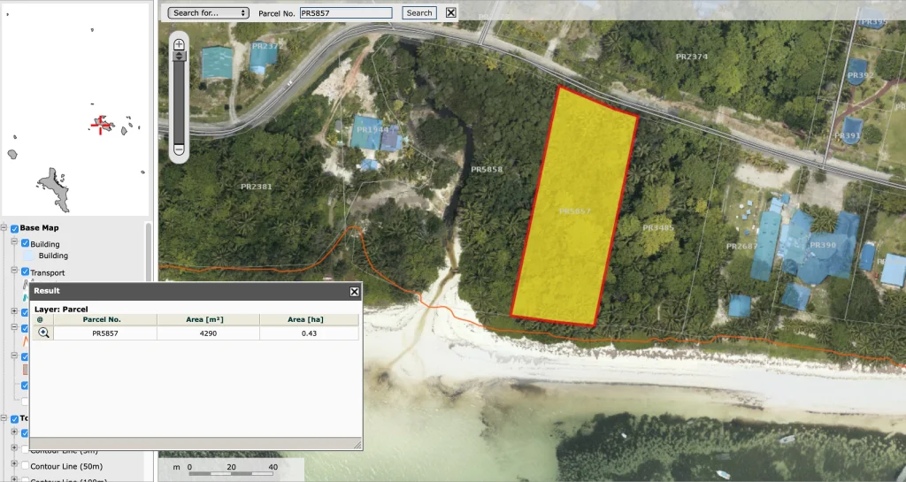Click the Parcel No. column header
Image resolution: width=906 pixels, height=482 pixels.
[102, 319]
